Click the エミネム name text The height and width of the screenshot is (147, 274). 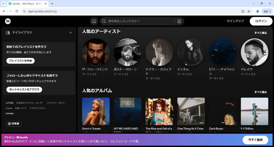(183, 70)
